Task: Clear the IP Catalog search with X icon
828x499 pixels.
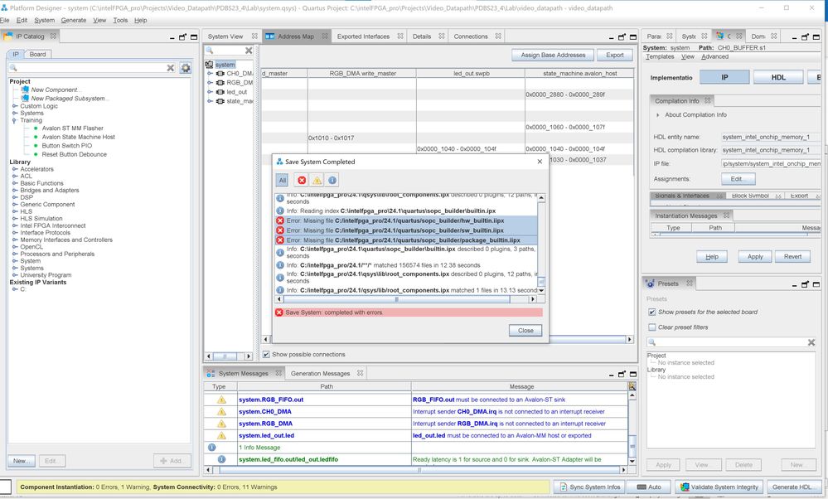Action: [171, 68]
